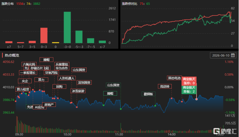Click the 1411万 volume axis label
Screen dimensions: 239x137
[x=230, y=116]
